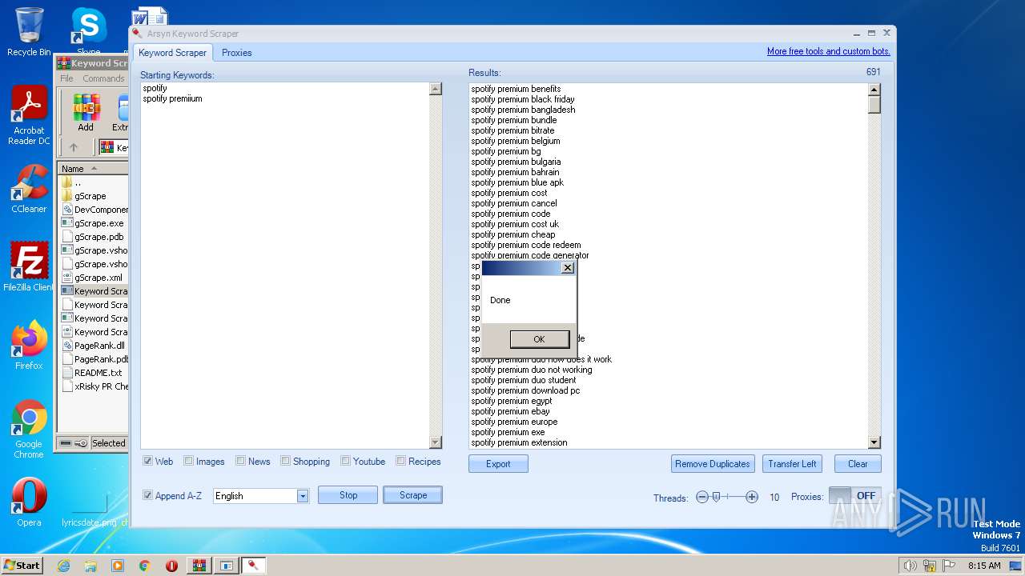The height and width of the screenshot is (576, 1025).
Task: Enable the Images checkbox
Action: 188,461
